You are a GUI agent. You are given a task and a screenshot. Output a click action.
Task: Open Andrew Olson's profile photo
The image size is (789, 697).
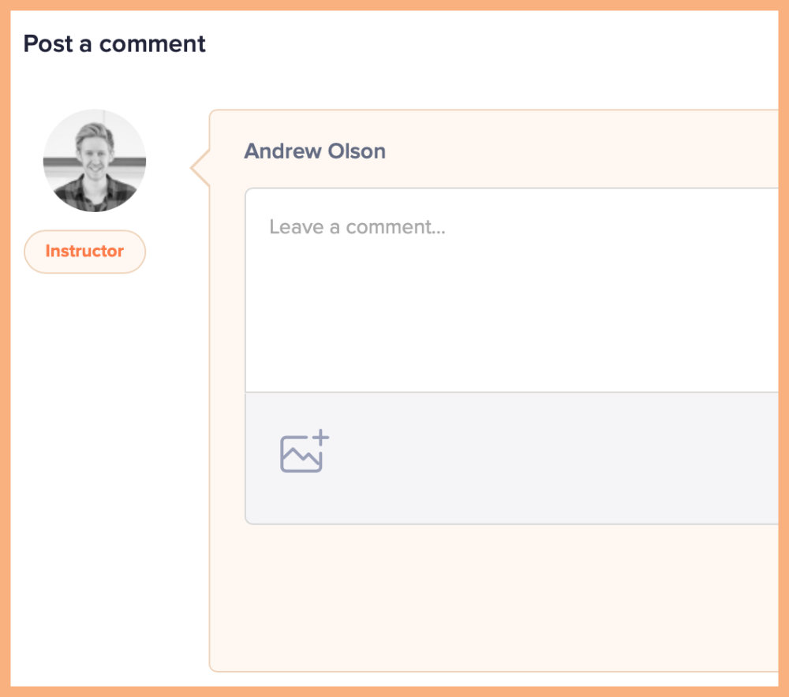click(x=95, y=160)
